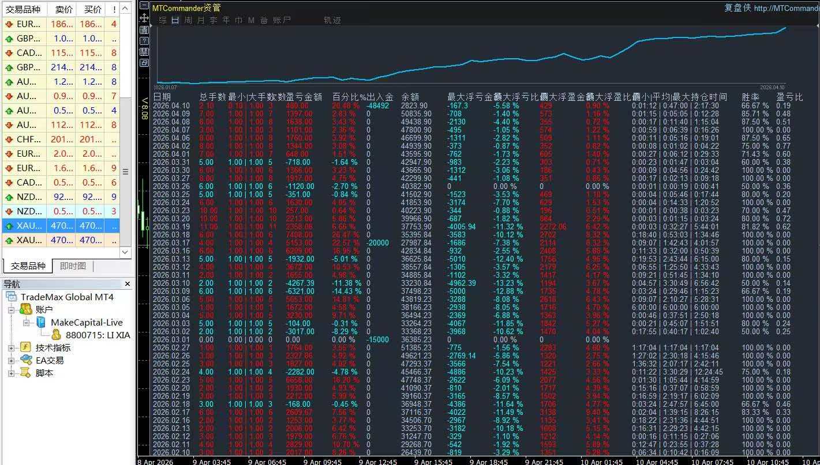Select the 币 currency view
This screenshot has height=465, width=820.
pyautogui.click(x=239, y=20)
